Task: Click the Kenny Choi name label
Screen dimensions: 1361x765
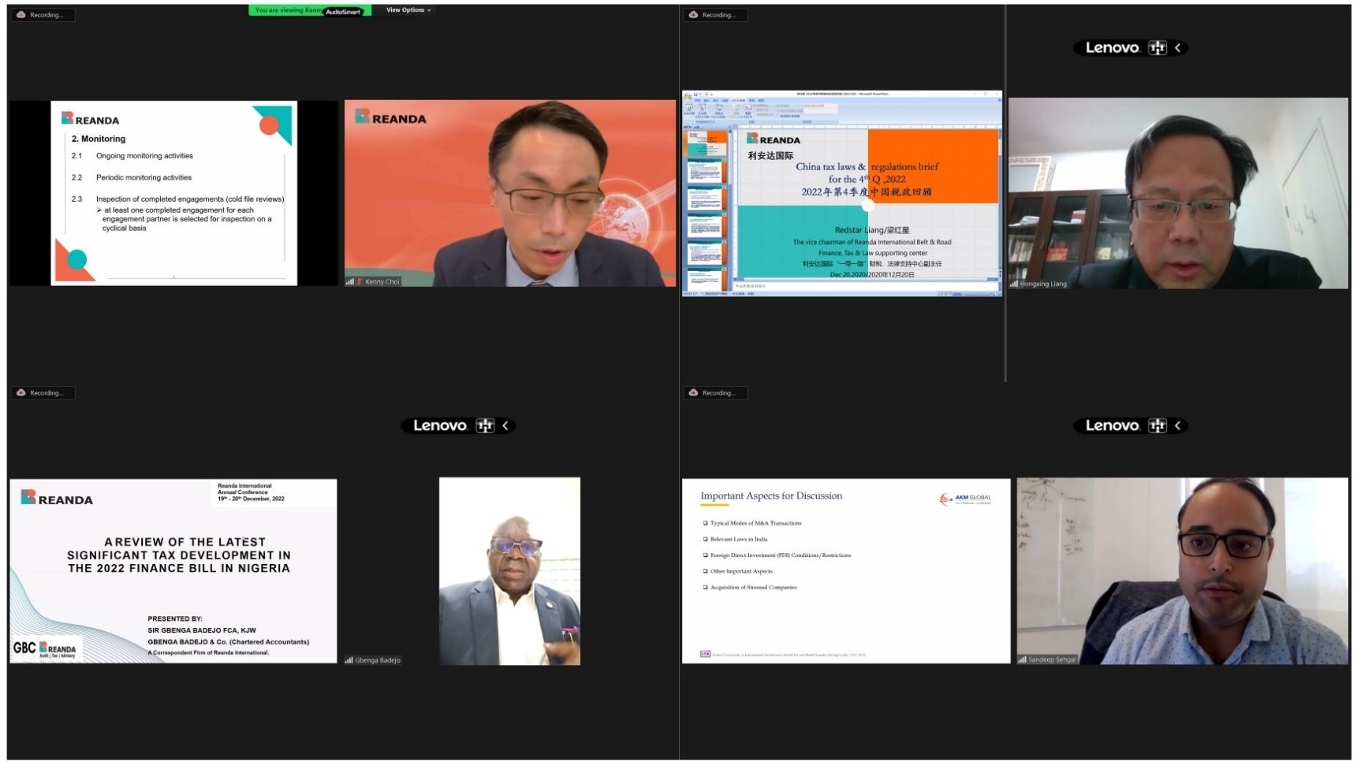Action: [x=382, y=282]
